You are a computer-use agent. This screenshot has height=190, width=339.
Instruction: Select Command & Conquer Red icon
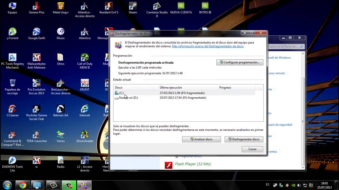(12, 138)
